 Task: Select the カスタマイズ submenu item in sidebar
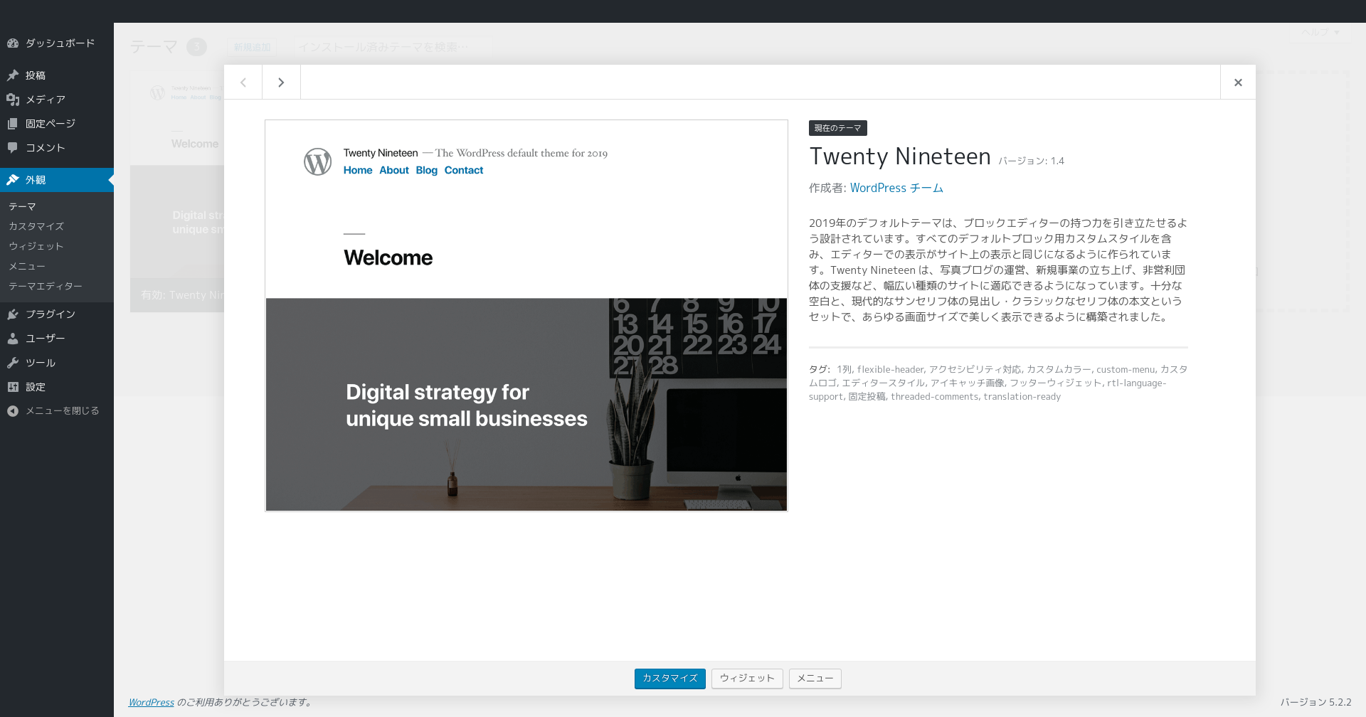pos(36,226)
